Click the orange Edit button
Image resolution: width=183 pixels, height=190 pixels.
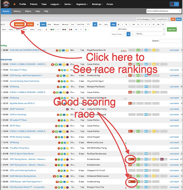[173, 19]
